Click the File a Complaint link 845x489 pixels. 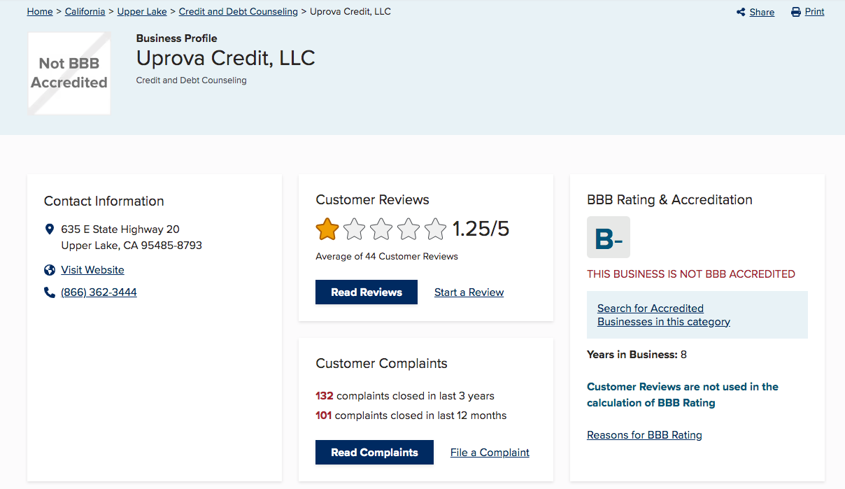(490, 453)
